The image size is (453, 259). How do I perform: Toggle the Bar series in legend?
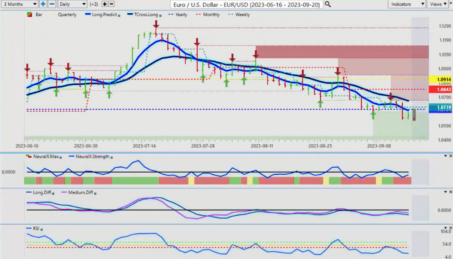35,15
